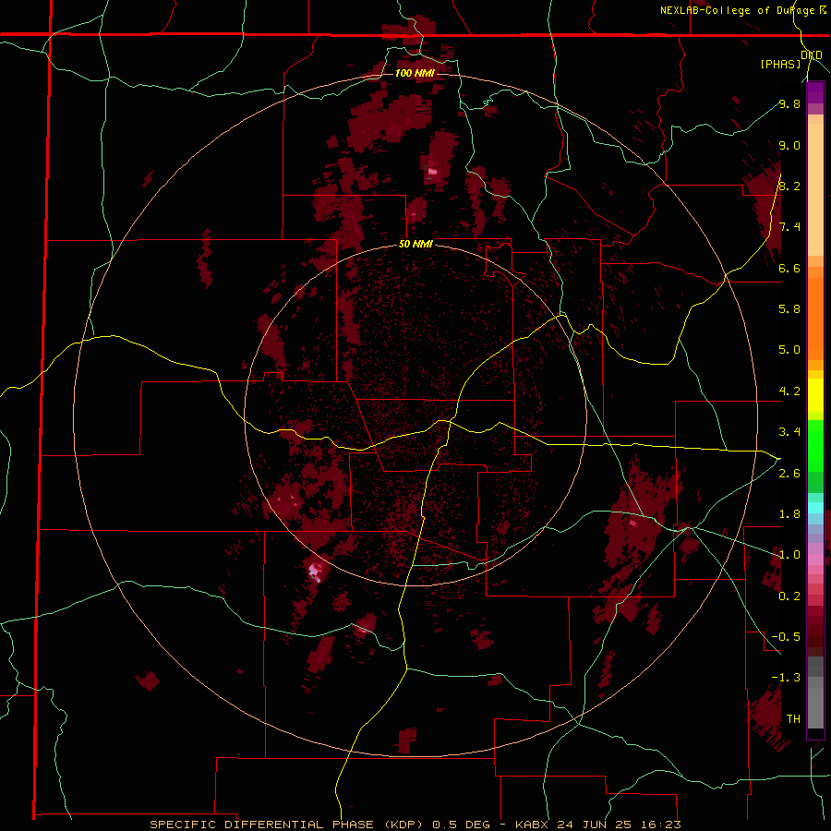
Task: Click the 3.4 legend value
Action: point(789,432)
